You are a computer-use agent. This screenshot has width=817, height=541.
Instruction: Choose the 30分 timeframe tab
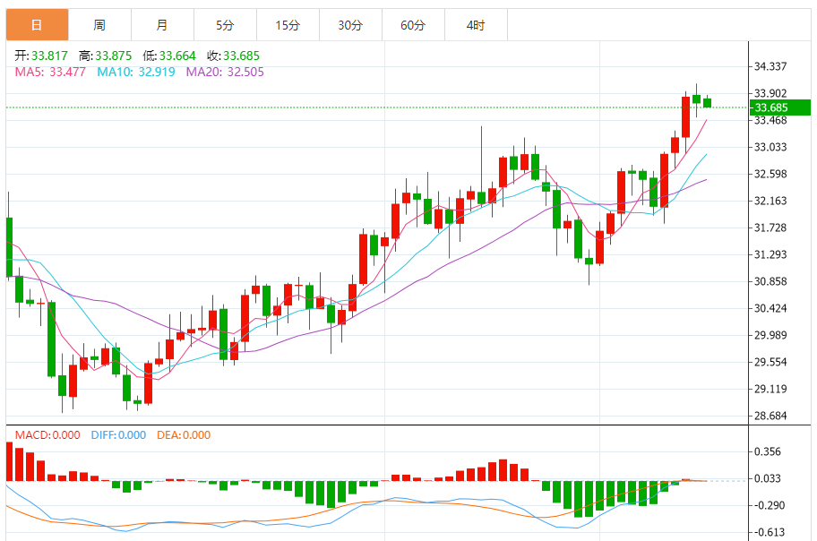point(350,24)
